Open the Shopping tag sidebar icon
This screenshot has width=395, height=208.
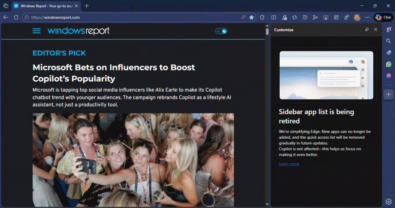(x=388, y=53)
